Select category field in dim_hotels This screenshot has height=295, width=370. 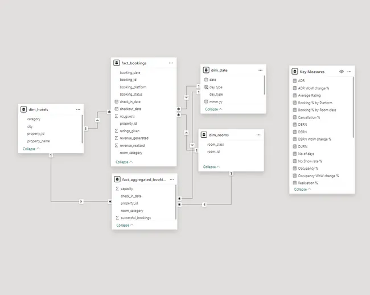pos(34,119)
